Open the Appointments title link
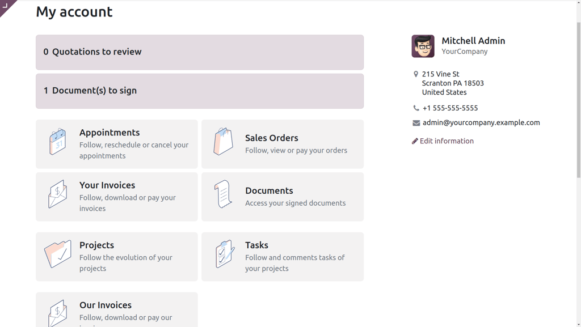The image size is (581, 327). (110, 133)
